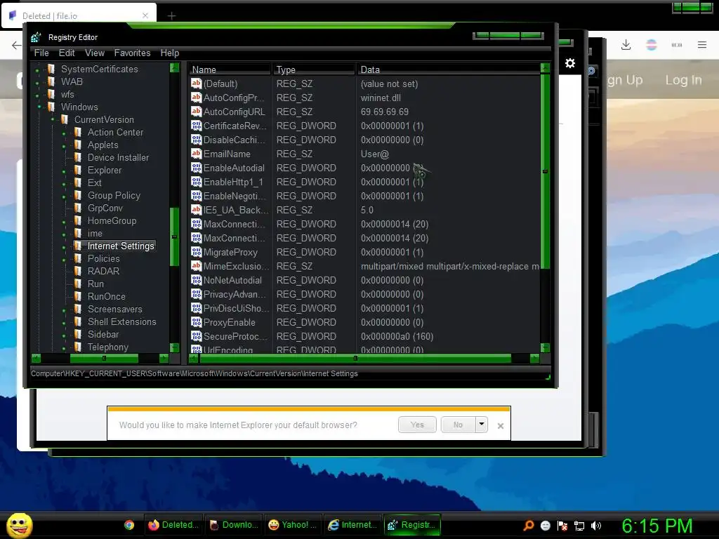
Task: Click the (Default) string value icon
Action: (197, 84)
